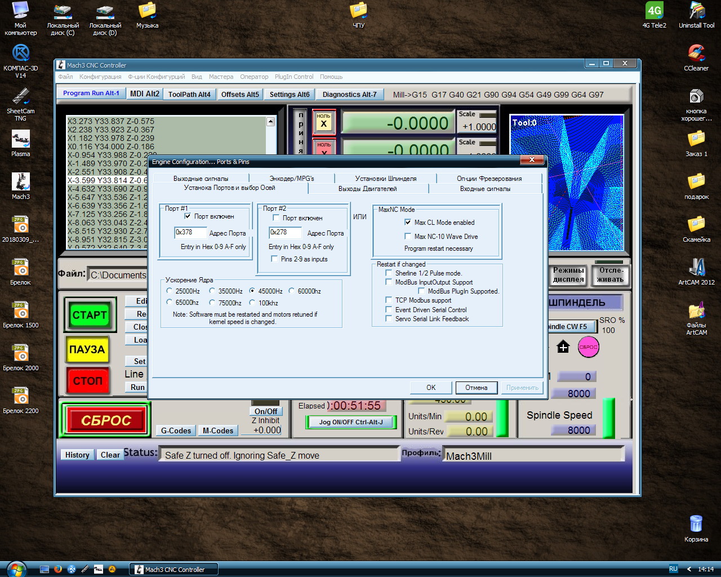Select 60000hz kernel speed

pyautogui.click(x=292, y=291)
